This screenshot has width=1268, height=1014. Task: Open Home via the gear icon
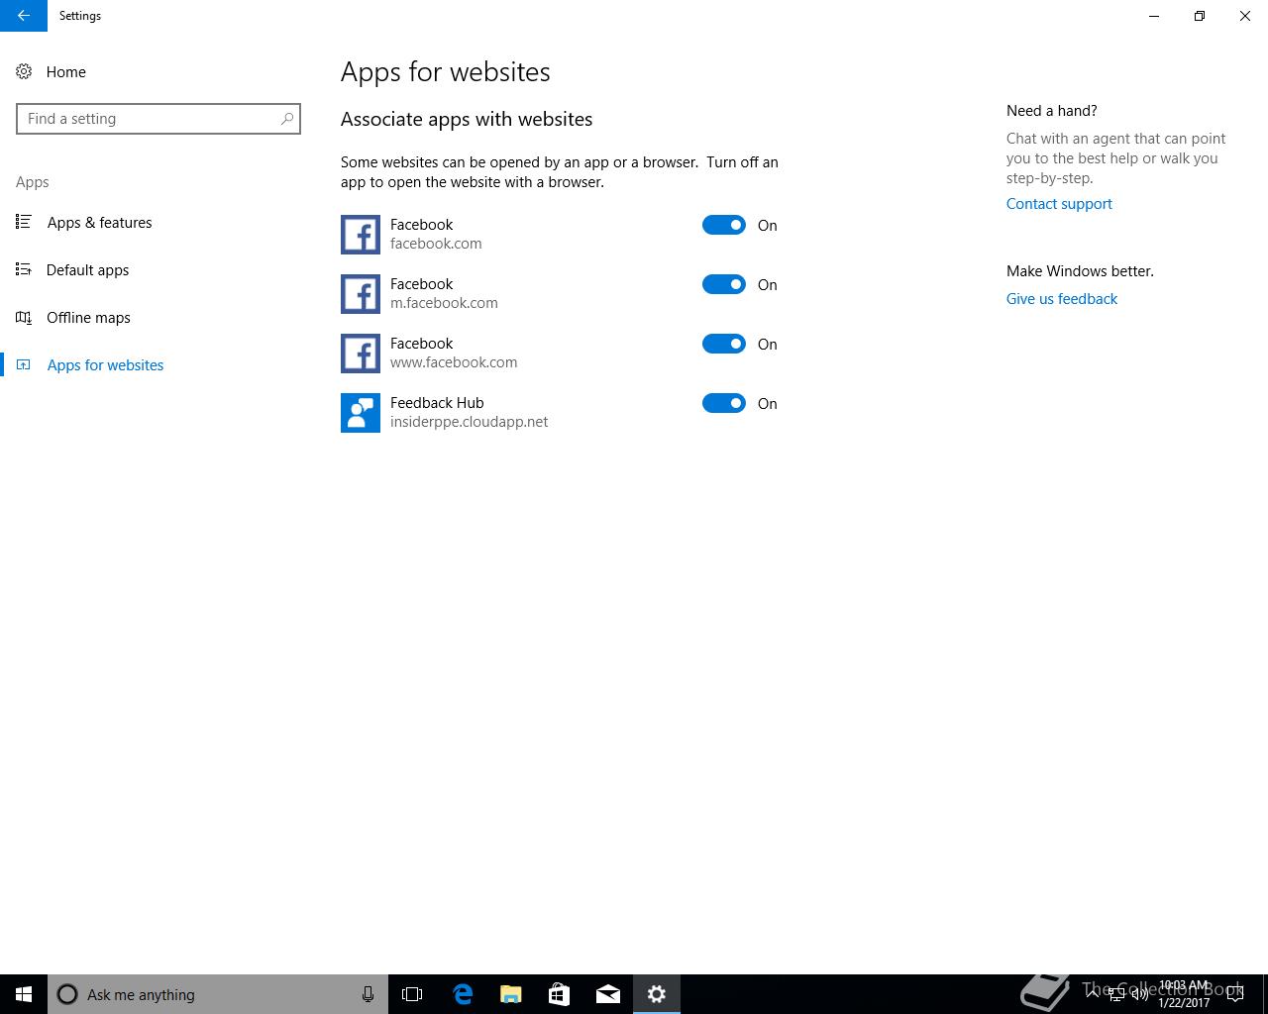(24, 71)
